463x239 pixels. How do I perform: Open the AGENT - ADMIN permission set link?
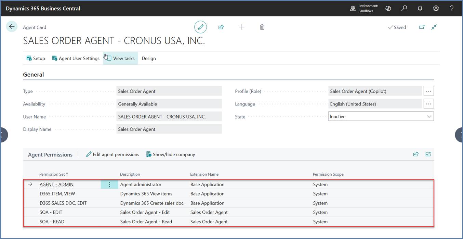56,184
